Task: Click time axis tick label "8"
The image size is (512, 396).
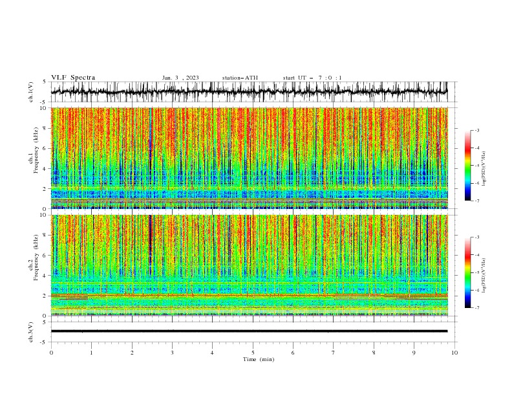Action: pos(374,353)
